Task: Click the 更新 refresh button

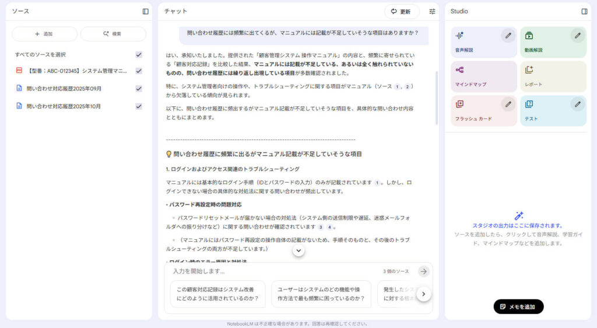Action: point(402,12)
